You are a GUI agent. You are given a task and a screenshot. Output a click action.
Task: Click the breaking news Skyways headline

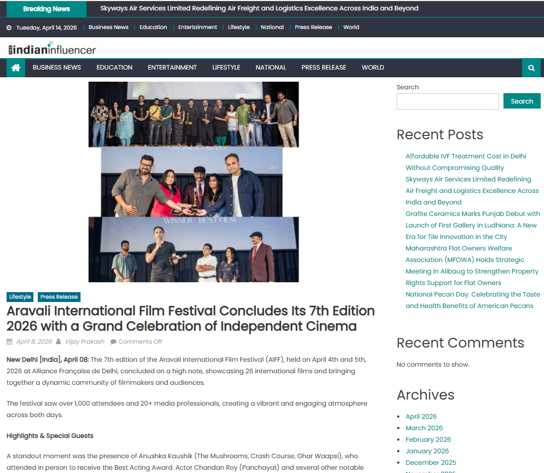[259, 9]
